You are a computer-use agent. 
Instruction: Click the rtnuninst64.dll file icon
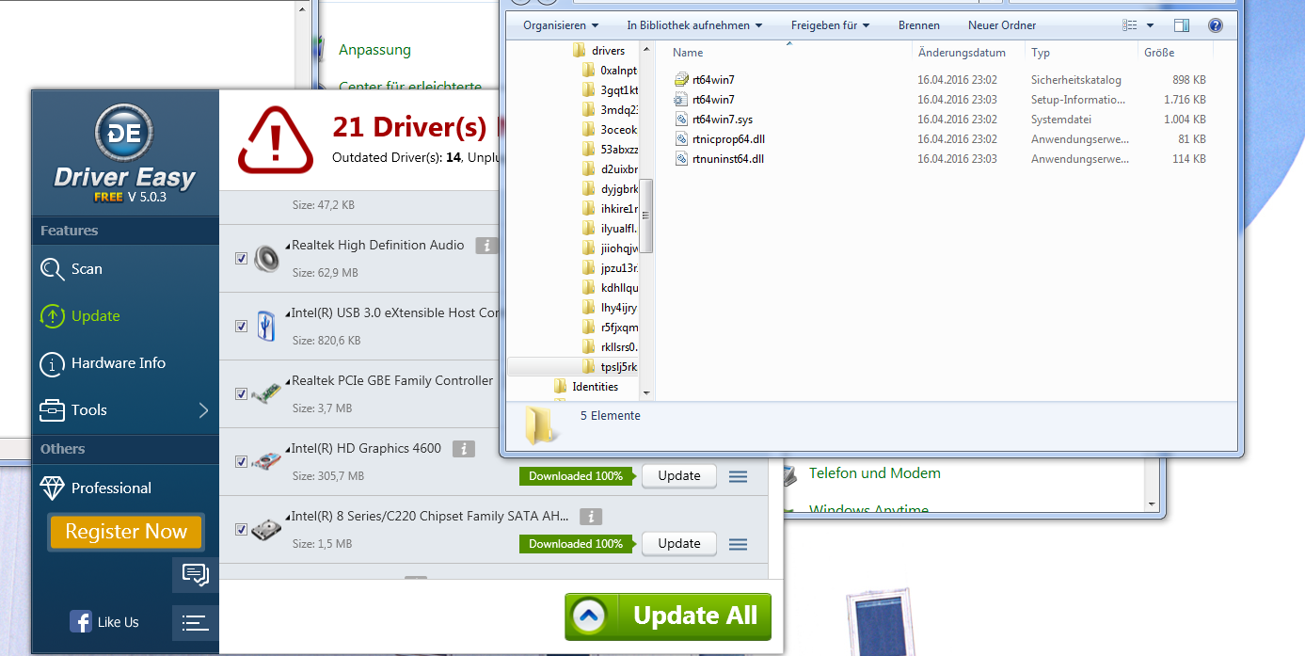[682, 159]
